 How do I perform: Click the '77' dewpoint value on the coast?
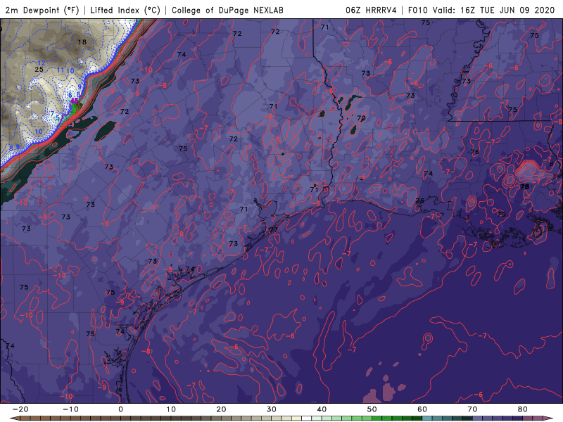[x=274, y=230]
